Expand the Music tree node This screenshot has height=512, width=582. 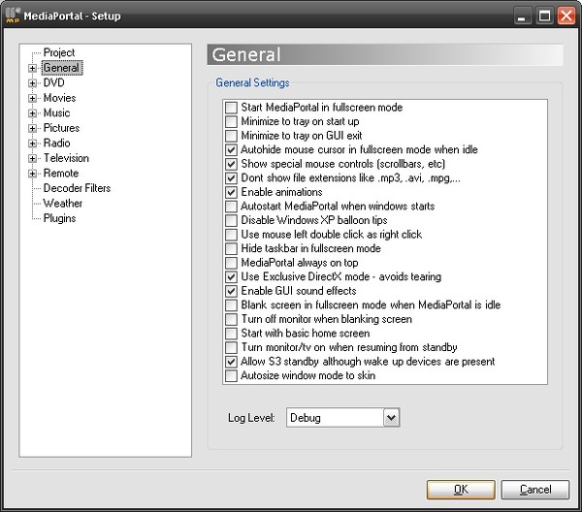32,113
